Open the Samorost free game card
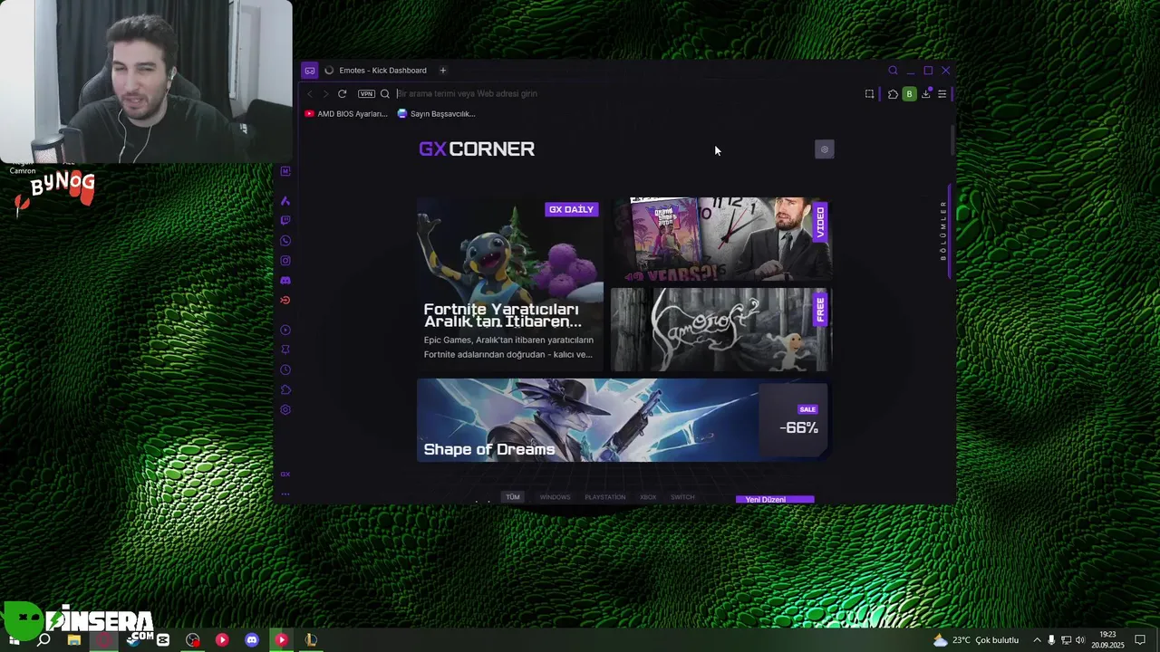The image size is (1160, 652). [721, 330]
